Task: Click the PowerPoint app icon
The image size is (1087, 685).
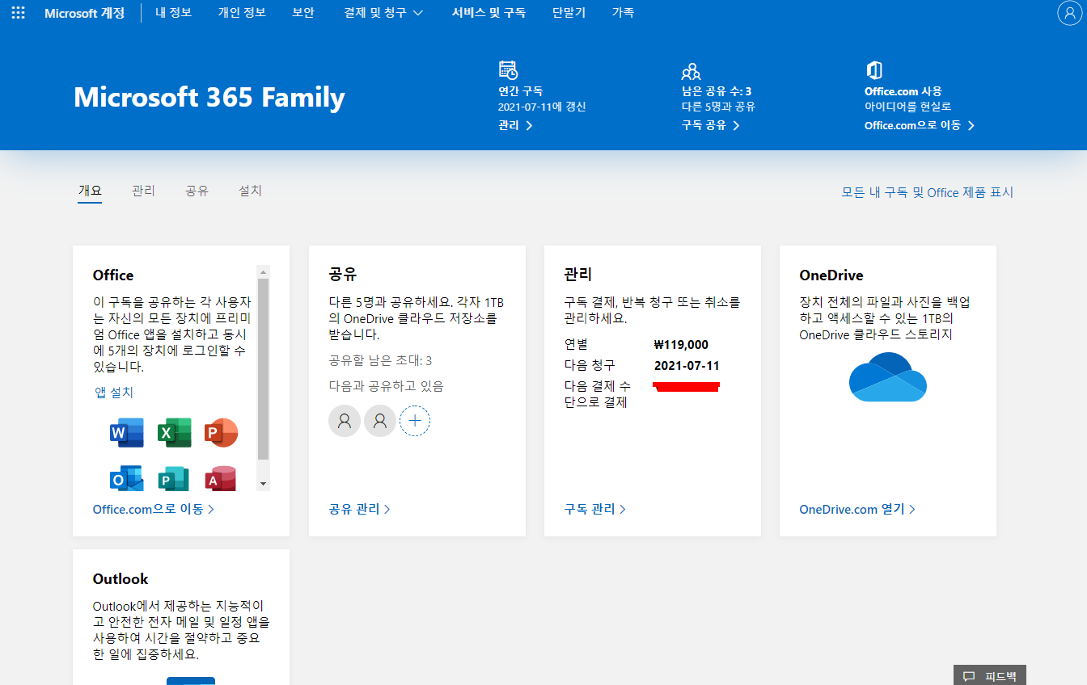Action: coord(221,433)
